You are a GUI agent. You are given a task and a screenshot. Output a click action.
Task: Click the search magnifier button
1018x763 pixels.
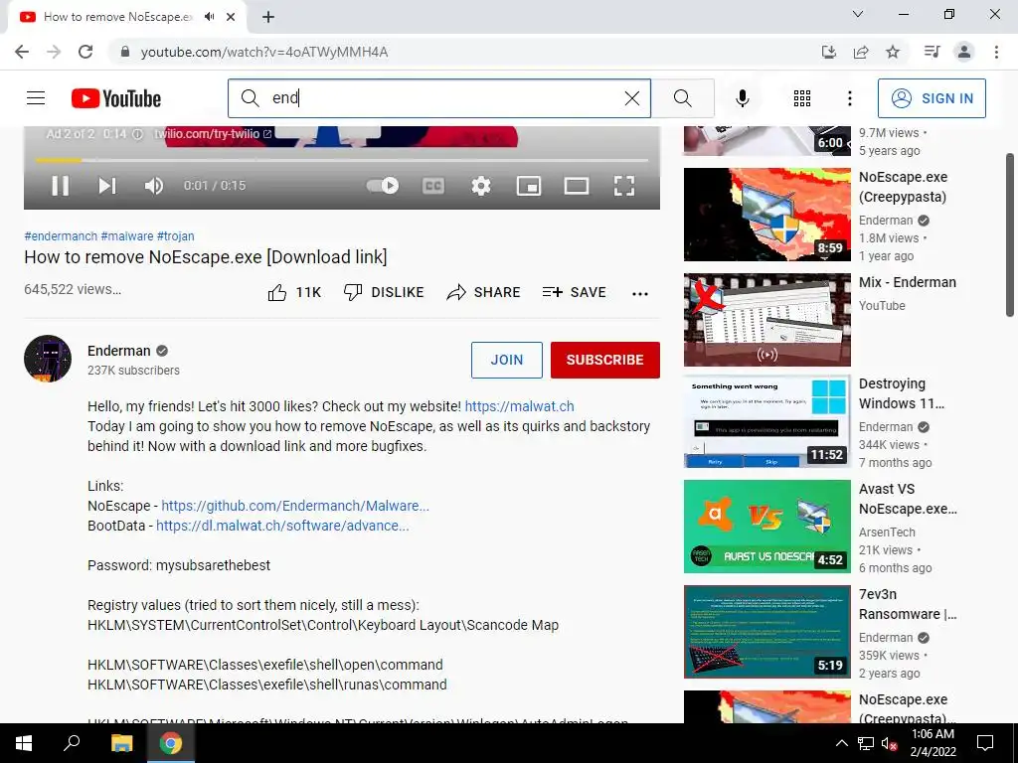(683, 98)
